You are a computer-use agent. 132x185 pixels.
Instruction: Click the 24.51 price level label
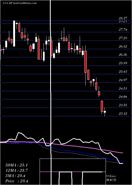tap(123, 88)
